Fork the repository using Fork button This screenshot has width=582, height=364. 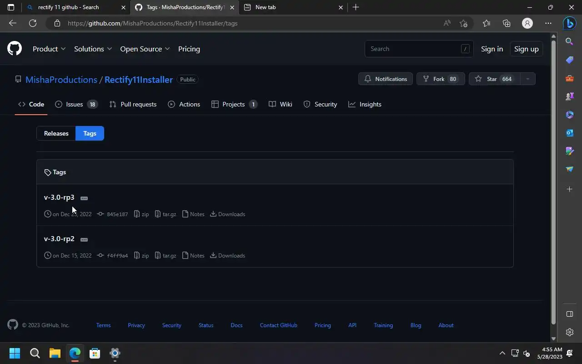[440, 79]
